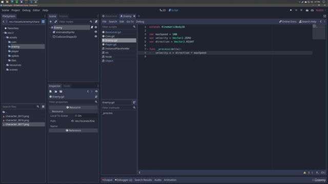Screen dimensions: 328x184
Task: Open the top Debug menu
Action: [26, 10]
